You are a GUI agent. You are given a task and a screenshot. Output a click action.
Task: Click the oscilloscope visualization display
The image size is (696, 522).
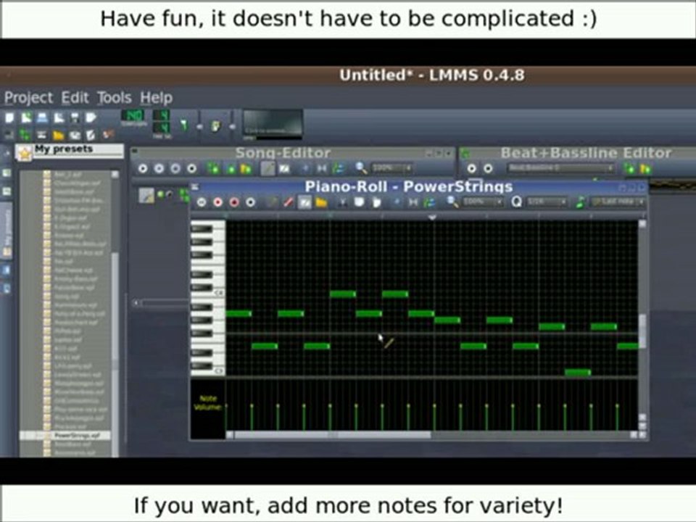[x=273, y=123]
